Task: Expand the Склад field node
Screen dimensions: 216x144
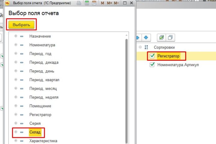Action: click(16, 132)
